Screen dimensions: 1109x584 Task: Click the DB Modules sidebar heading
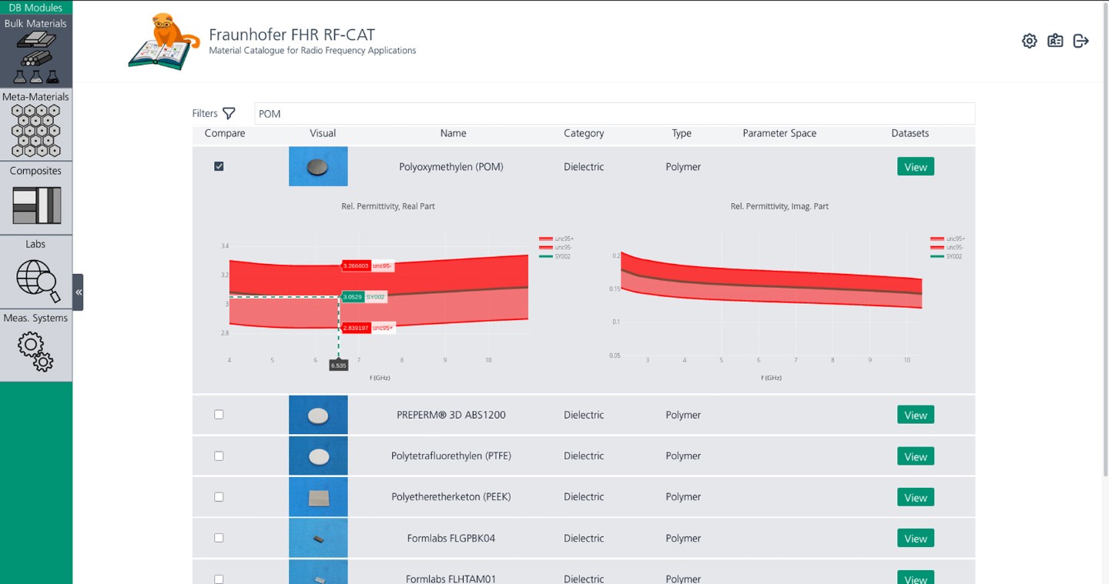click(36, 8)
